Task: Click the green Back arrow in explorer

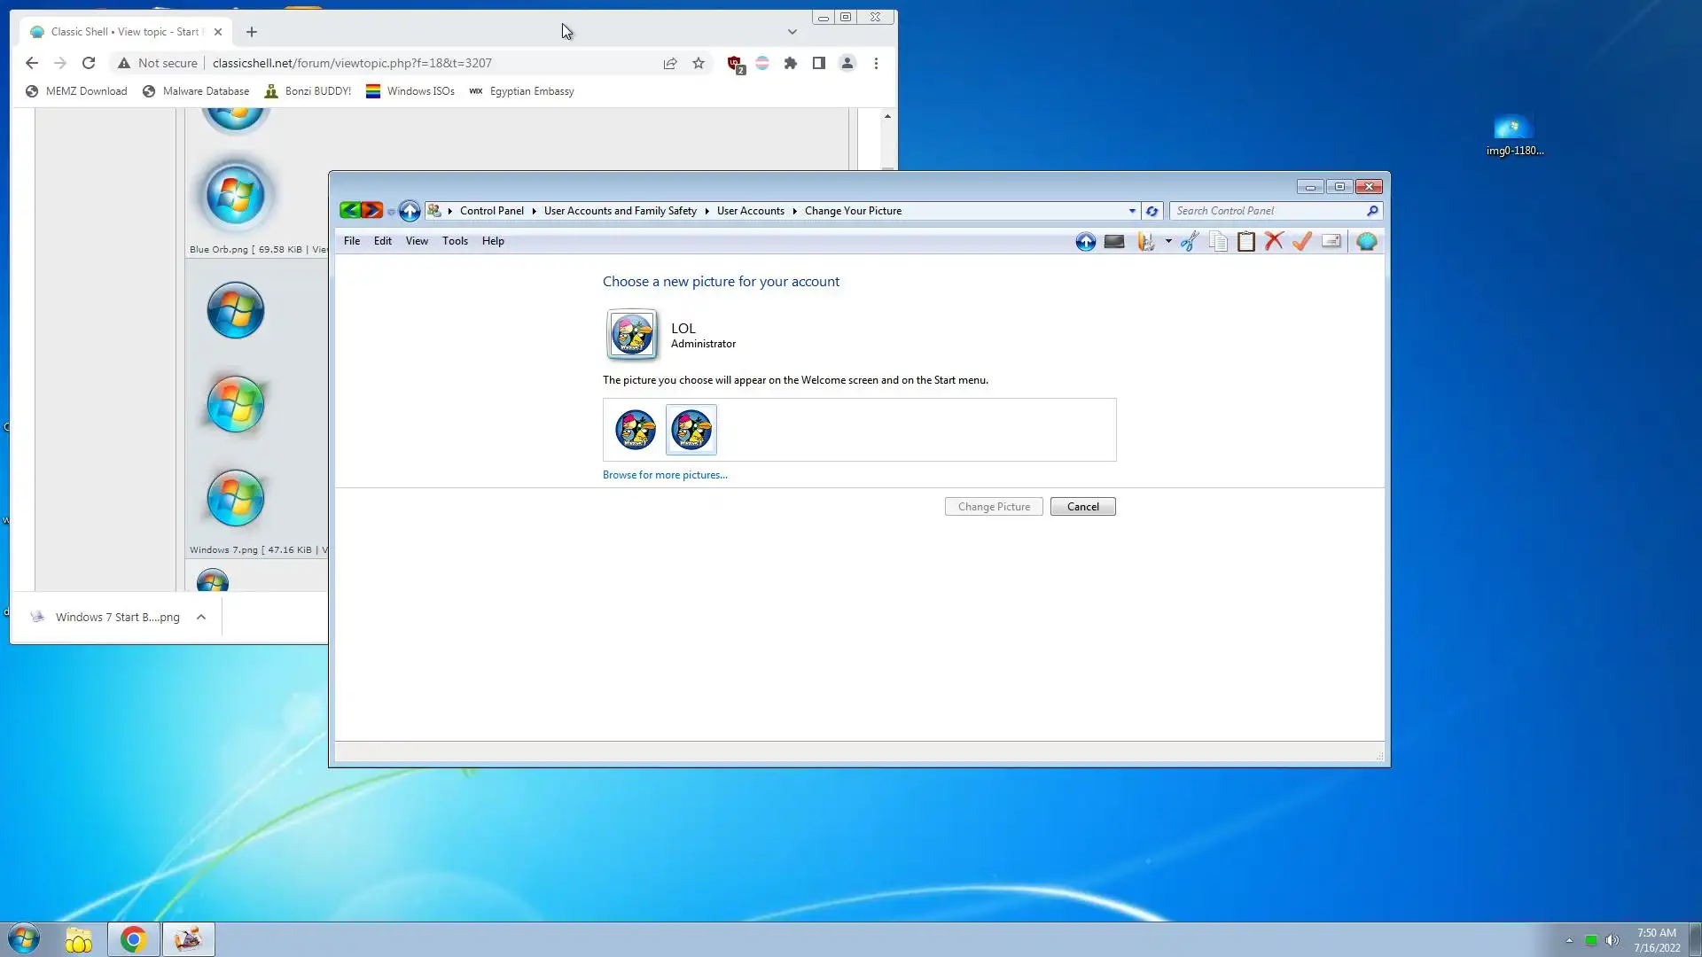Action: click(350, 210)
